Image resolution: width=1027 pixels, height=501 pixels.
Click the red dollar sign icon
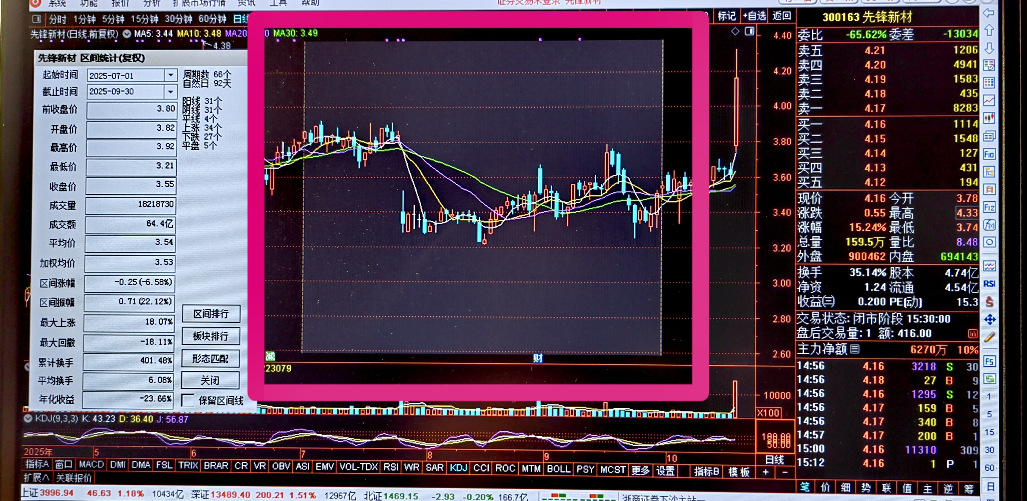pos(989,302)
